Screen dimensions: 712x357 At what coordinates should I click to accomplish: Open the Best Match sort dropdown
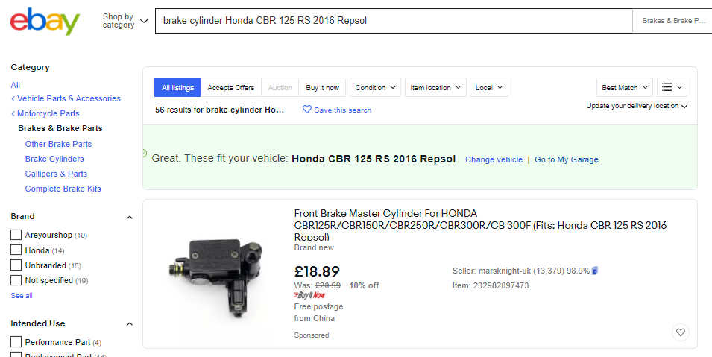(x=625, y=87)
